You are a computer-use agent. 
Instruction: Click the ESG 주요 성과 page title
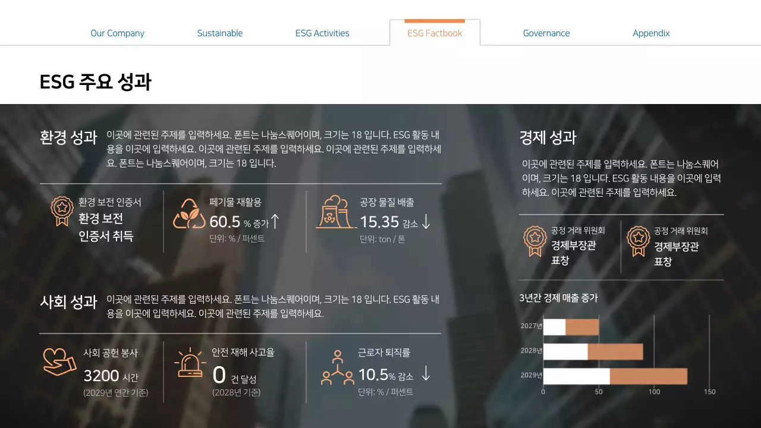(x=95, y=81)
